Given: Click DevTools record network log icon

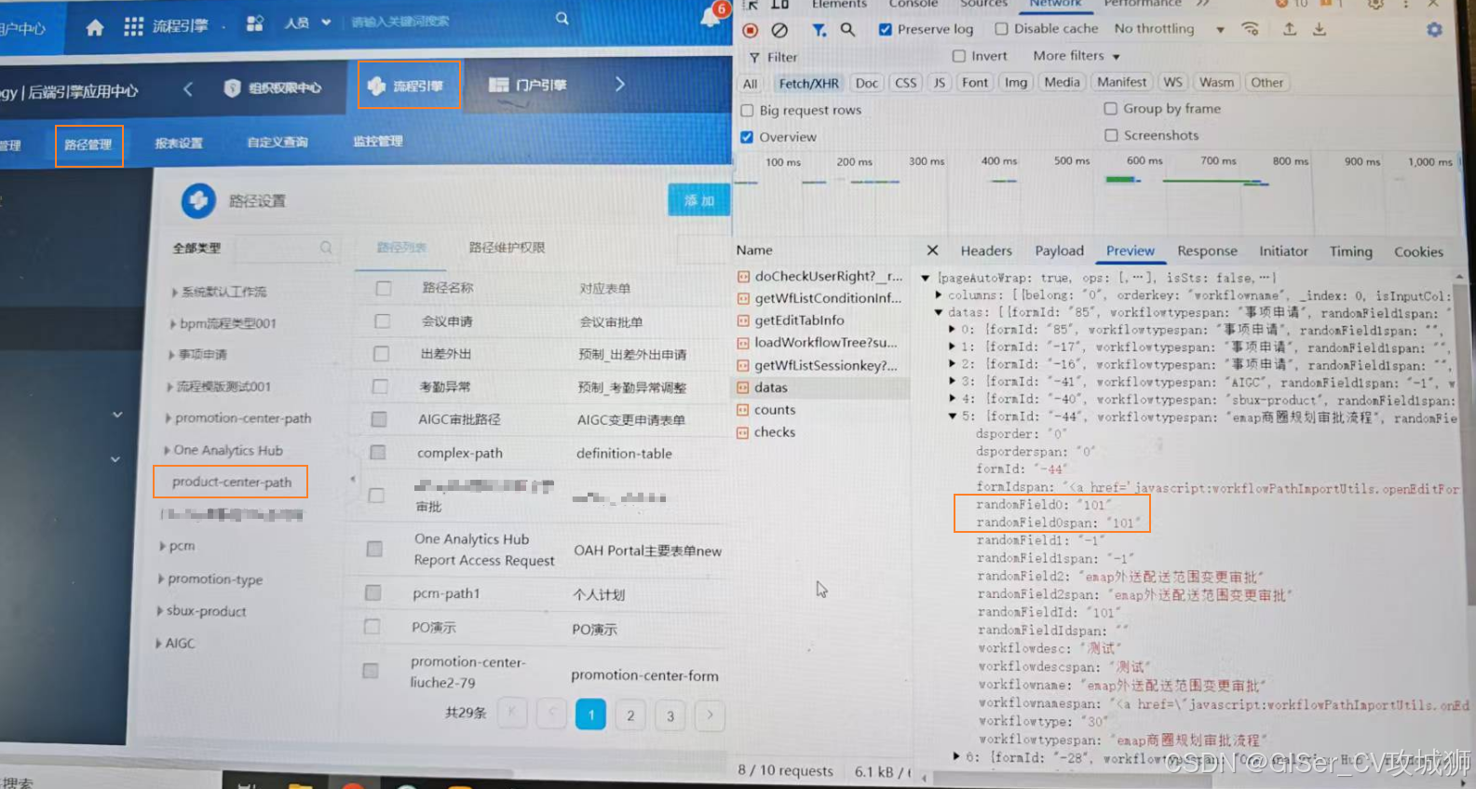Looking at the screenshot, I should 751,30.
